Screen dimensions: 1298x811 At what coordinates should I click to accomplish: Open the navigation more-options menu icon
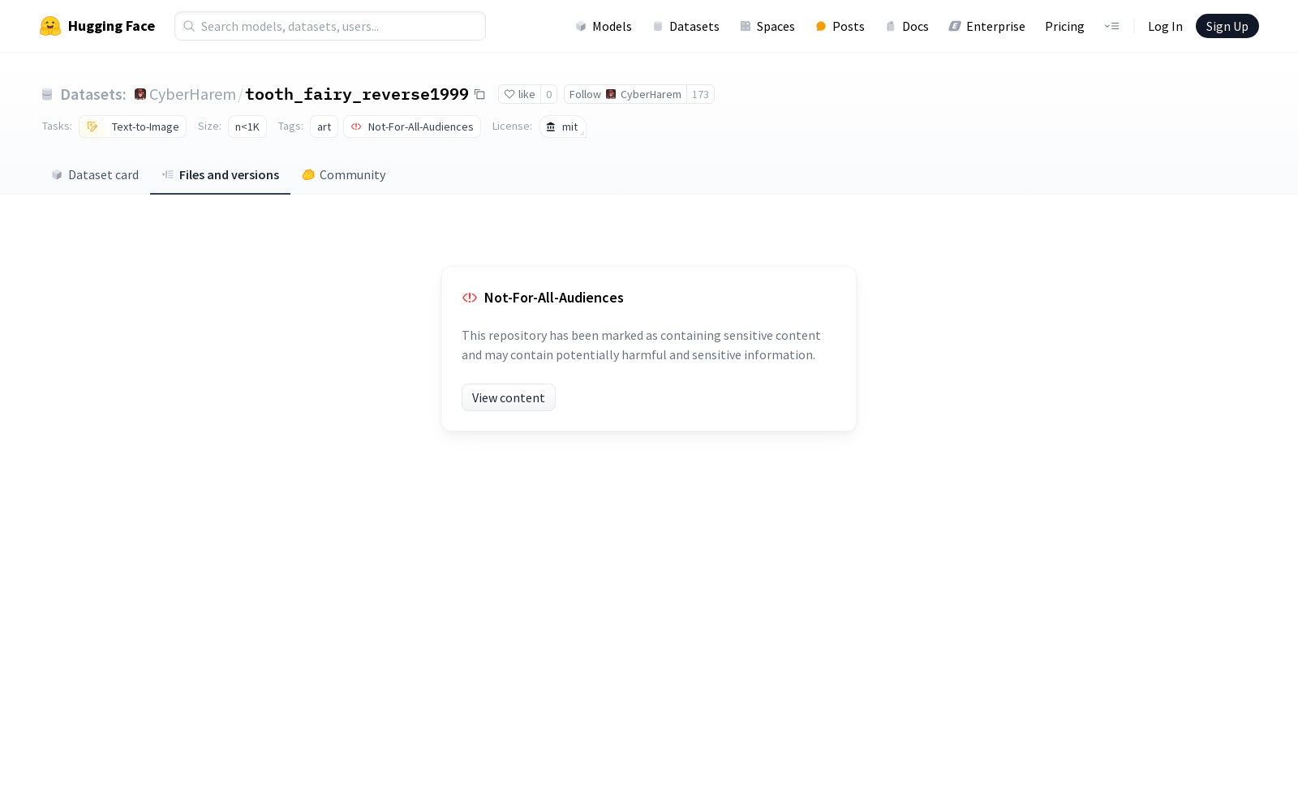tap(1111, 26)
